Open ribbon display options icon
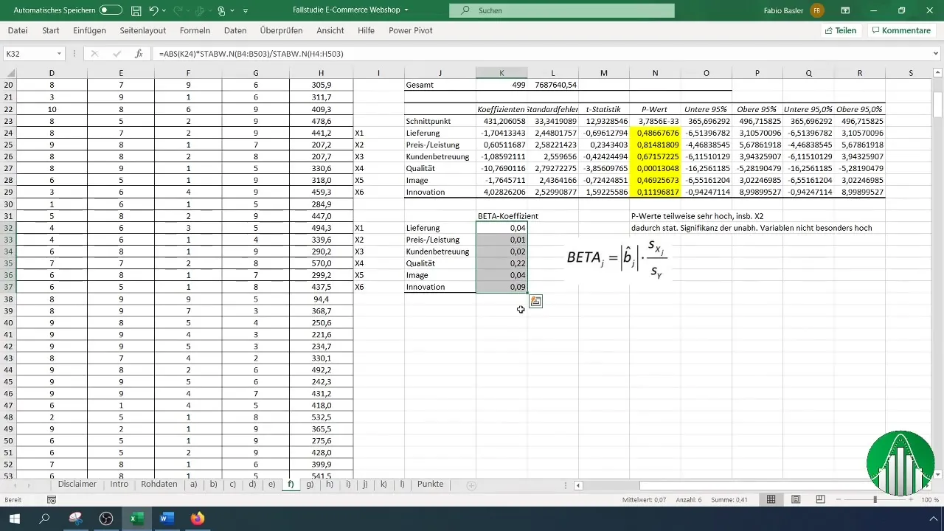 tap(845, 11)
